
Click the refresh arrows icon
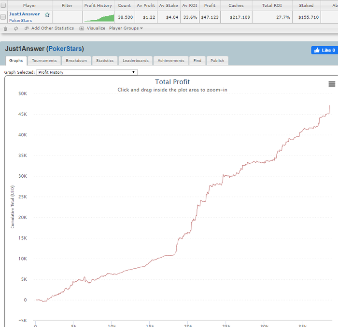pos(16,28)
